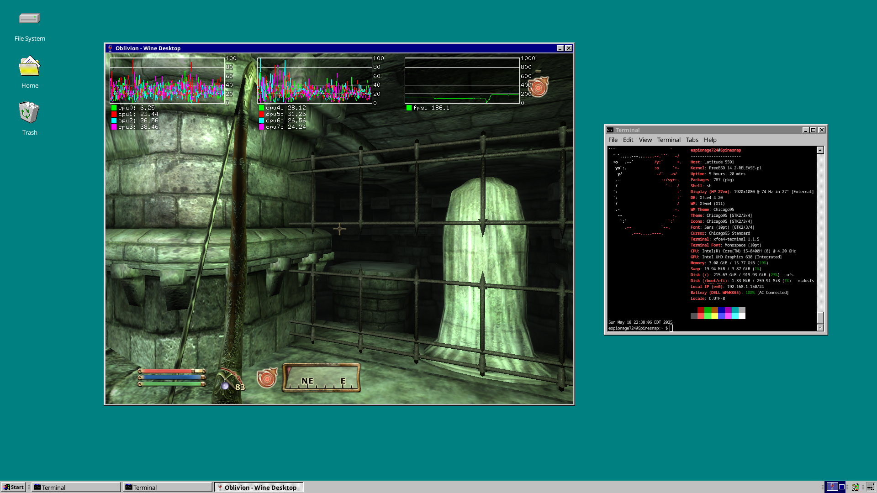Open the Terminal File menu

[x=613, y=140]
